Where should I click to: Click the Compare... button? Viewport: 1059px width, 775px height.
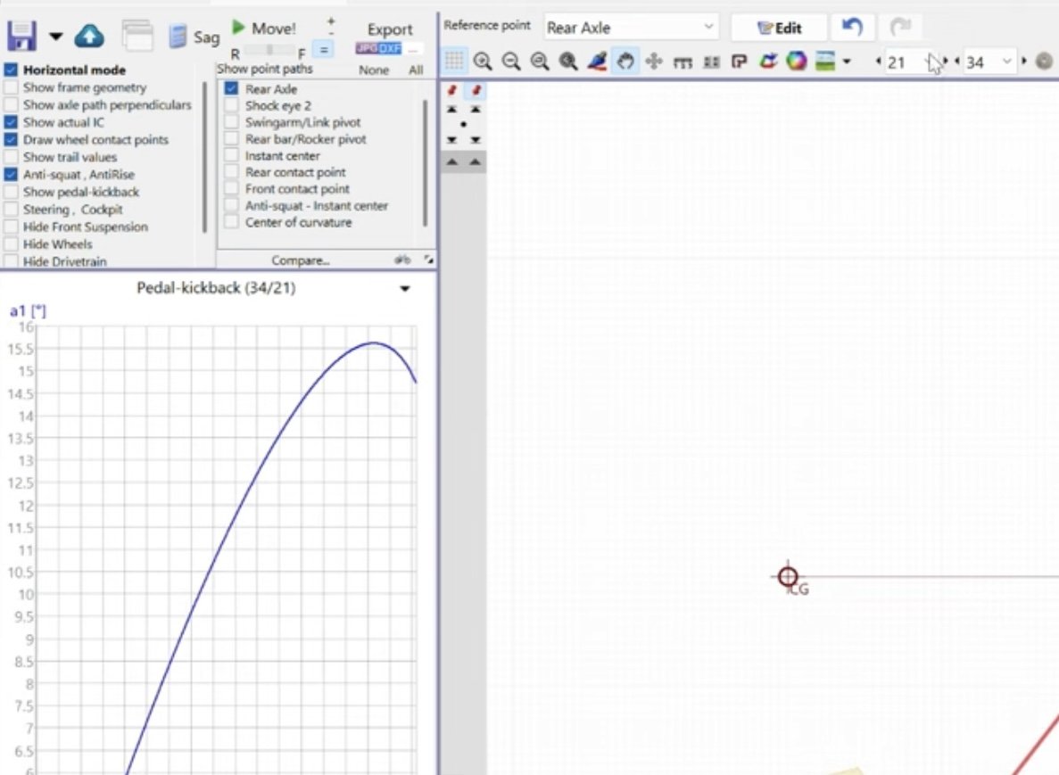[301, 260]
